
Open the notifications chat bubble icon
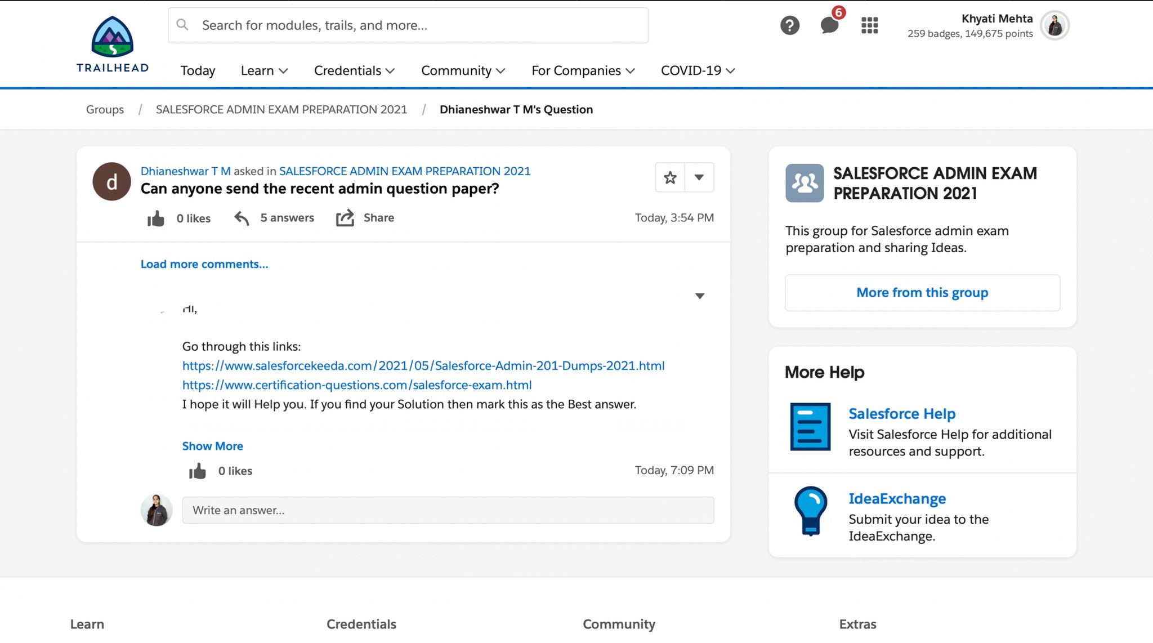829,25
